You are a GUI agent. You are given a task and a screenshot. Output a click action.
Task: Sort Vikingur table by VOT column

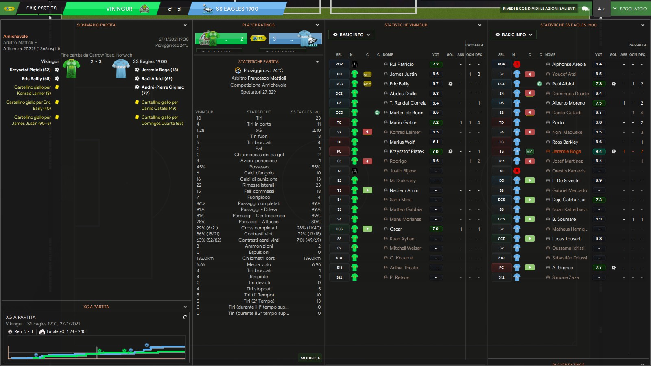[435, 54]
